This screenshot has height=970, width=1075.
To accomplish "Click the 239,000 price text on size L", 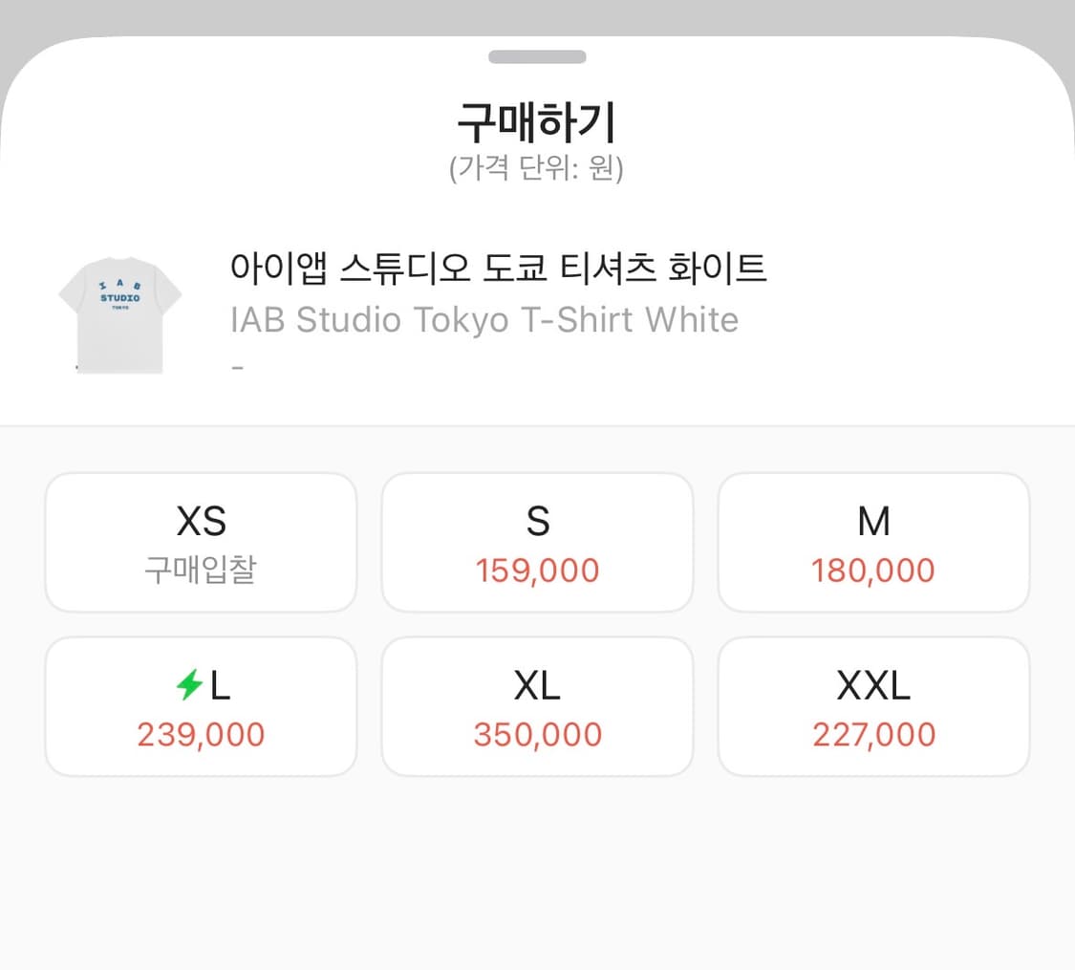I will 201,734.
